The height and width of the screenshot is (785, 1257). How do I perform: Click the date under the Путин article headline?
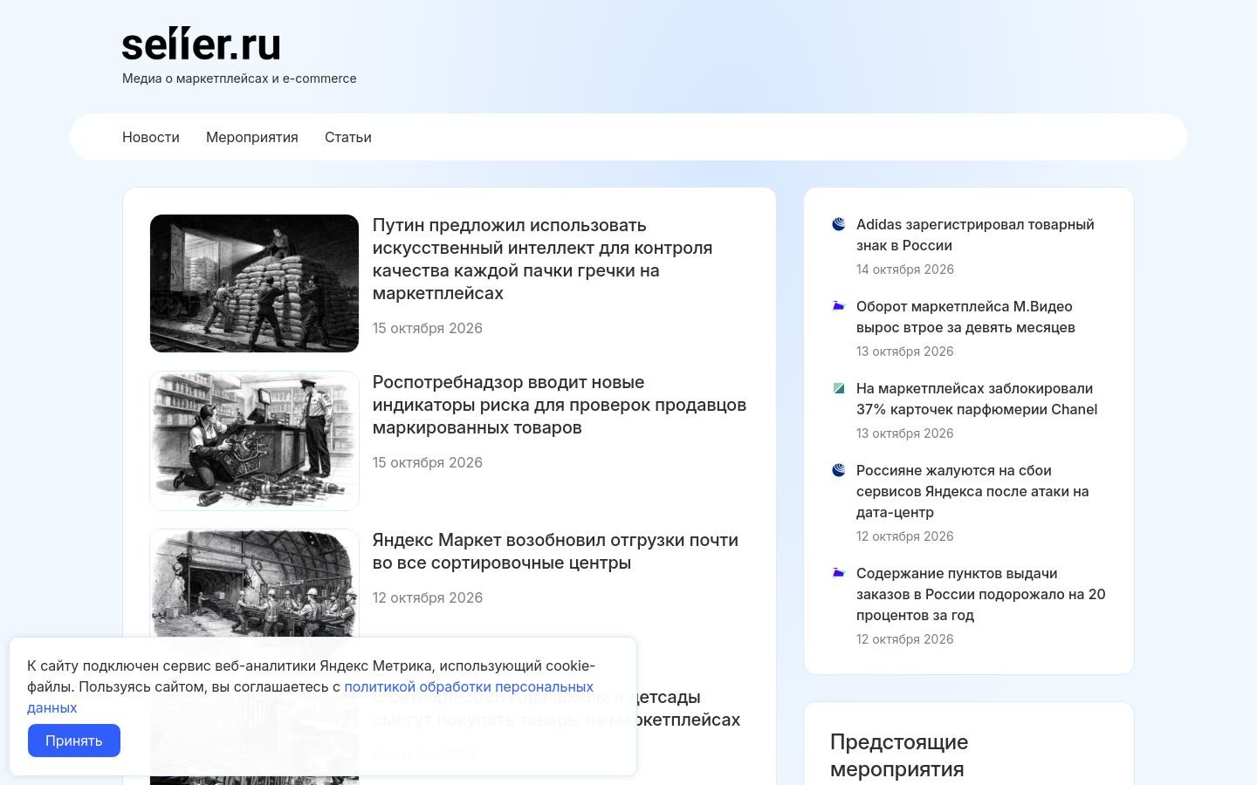428,328
